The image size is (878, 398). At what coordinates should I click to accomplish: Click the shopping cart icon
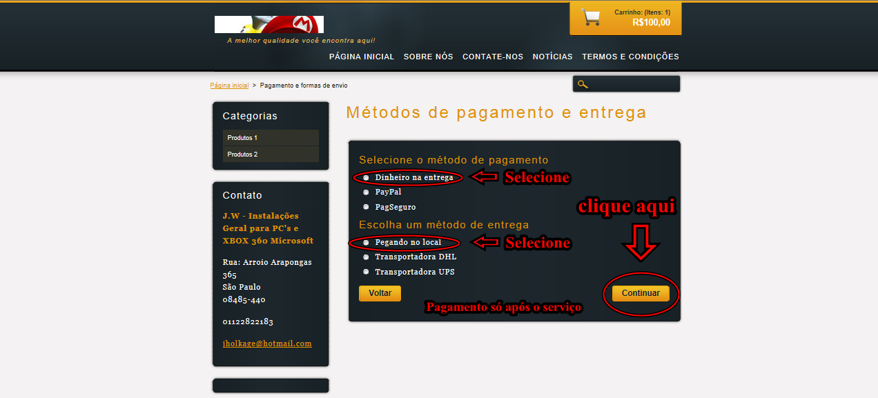click(x=591, y=17)
